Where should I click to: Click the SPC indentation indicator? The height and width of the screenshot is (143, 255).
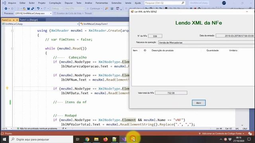237,129
